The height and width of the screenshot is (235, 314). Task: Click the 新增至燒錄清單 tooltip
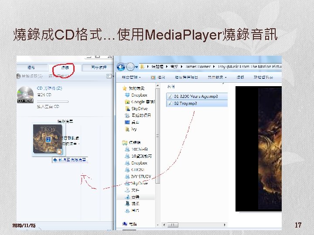tap(70, 160)
